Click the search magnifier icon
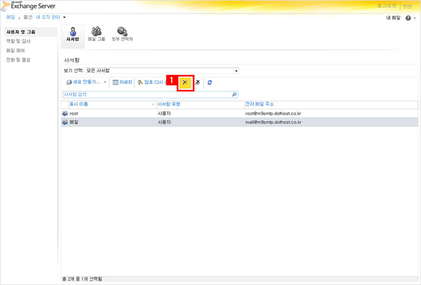The height and width of the screenshot is (285, 421). [234, 94]
